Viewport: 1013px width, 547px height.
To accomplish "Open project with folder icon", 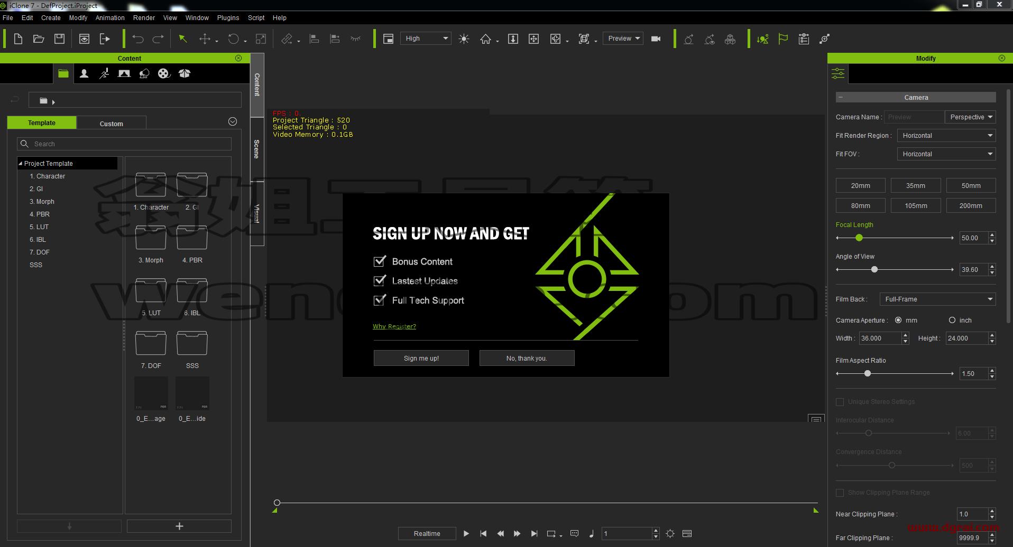I will pyautogui.click(x=39, y=39).
